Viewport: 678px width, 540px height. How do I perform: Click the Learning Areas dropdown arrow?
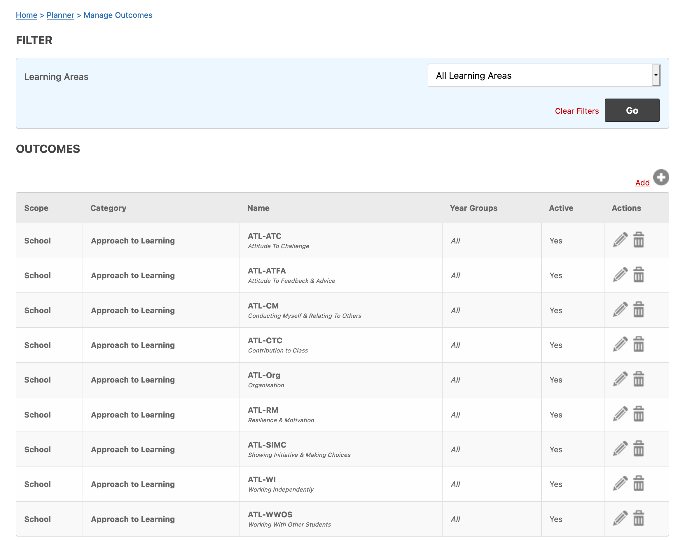click(x=656, y=76)
